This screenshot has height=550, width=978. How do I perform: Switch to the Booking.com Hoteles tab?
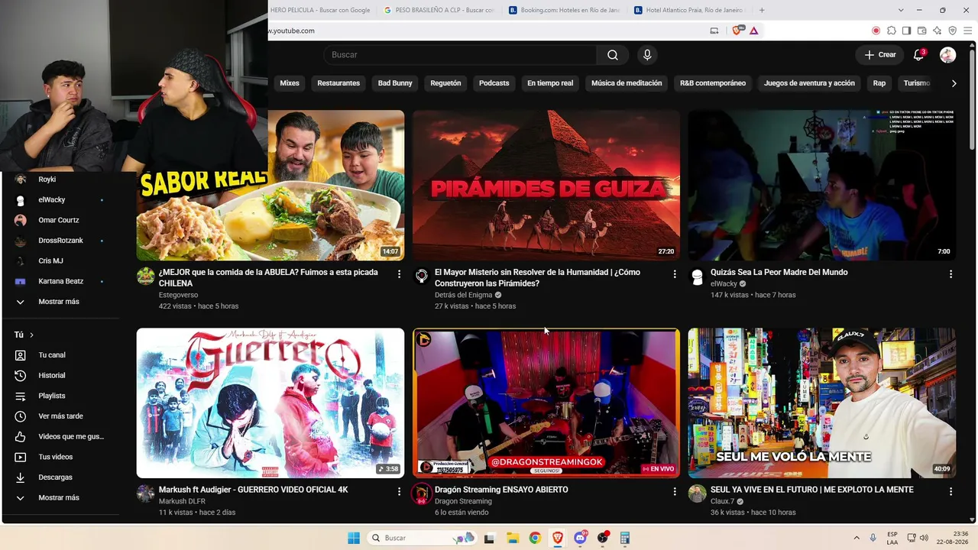[565, 10]
